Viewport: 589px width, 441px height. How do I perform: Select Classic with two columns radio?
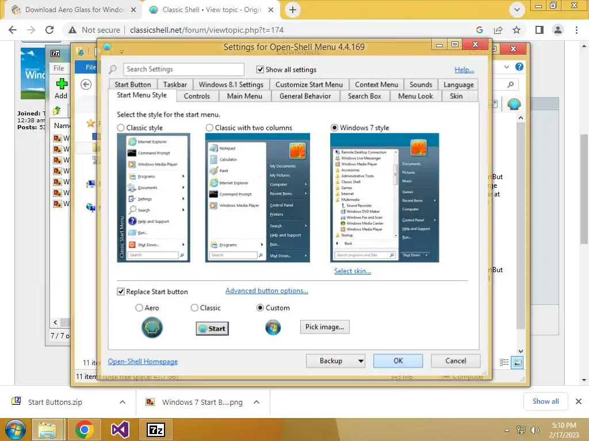209,128
